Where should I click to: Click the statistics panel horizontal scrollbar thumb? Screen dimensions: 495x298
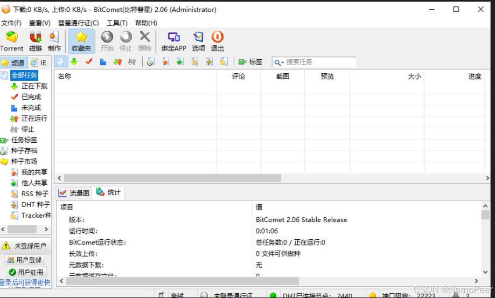click(182, 281)
